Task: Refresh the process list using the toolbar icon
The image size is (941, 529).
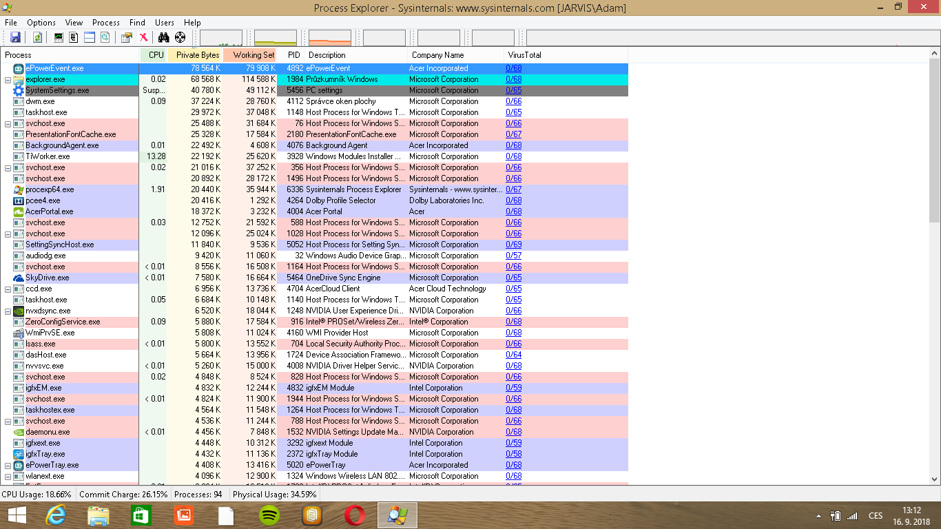Action: click(x=37, y=37)
